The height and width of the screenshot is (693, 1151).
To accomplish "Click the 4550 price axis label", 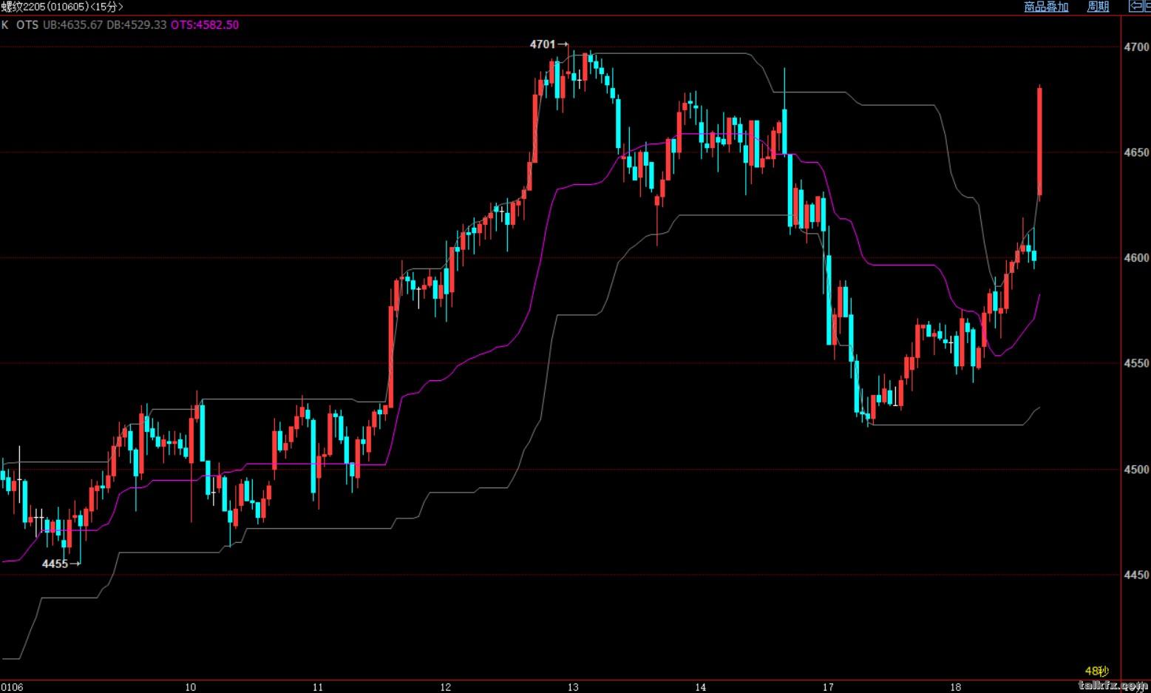I will (1136, 363).
